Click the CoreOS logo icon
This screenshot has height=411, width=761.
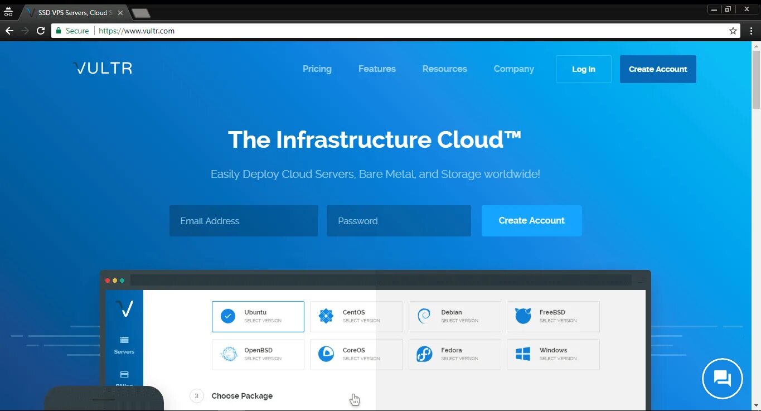point(326,354)
